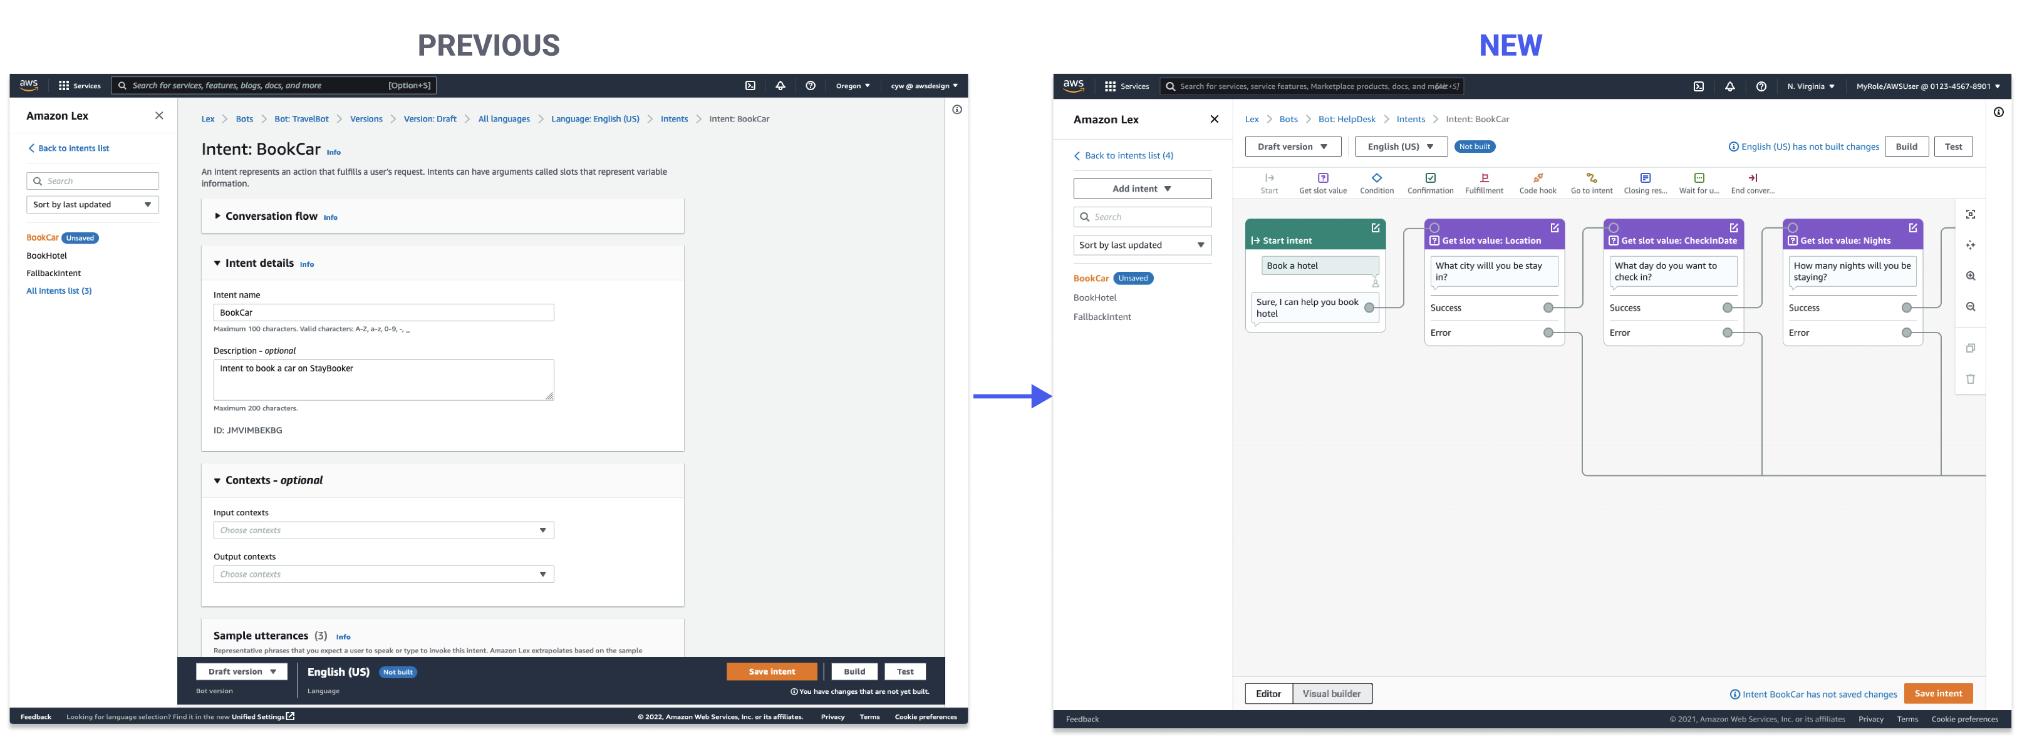Select BookHotel in the NEW intents list
The width and height of the screenshot is (2027, 754).
click(x=1094, y=297)
